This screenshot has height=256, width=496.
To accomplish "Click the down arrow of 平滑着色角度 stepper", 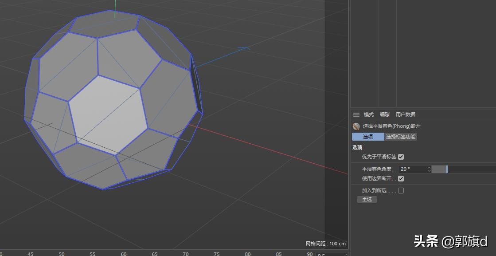I will click(429, 170).
